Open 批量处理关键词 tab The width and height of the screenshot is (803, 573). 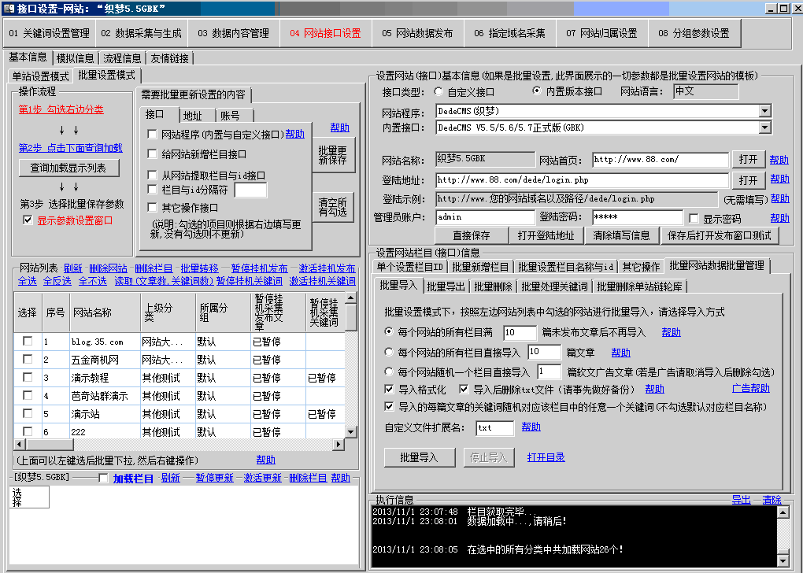click(x=555, y=286)
